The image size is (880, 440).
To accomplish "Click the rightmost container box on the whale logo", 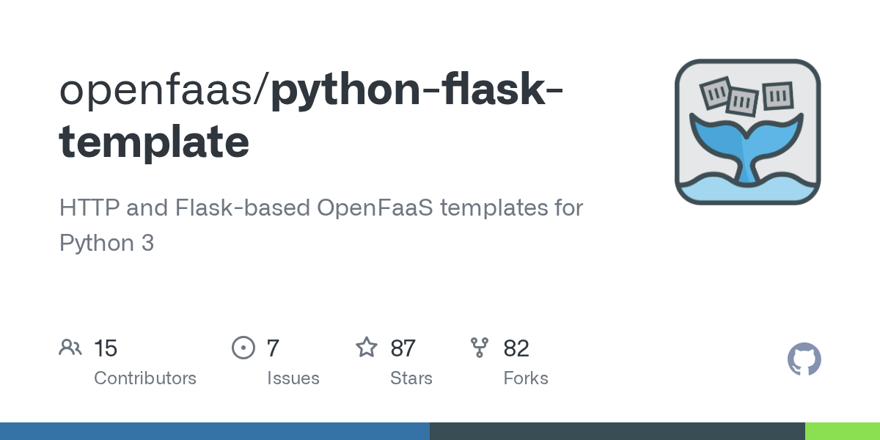I will tap(777, 95).
